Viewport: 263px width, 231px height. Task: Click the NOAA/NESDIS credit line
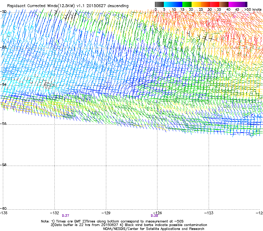154,229
